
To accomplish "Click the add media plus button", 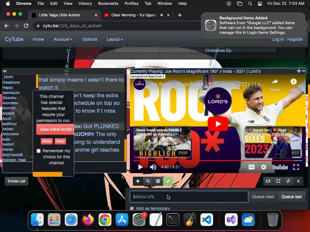I will [x=138, y=181].
